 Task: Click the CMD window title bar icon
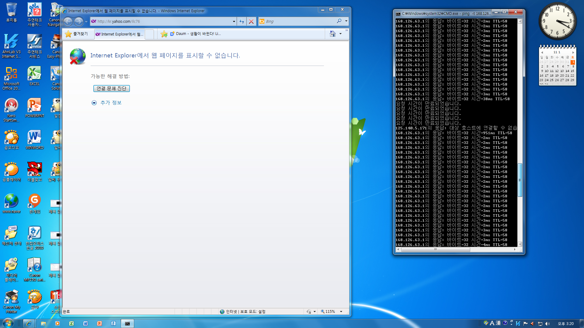click(398, 14)
